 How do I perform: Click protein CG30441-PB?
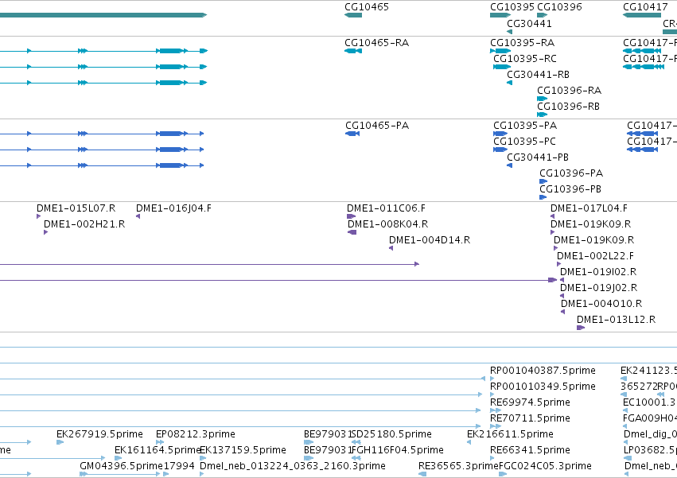[x=538, y=157]
